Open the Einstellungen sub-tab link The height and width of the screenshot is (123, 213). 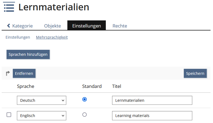point(18,37)
